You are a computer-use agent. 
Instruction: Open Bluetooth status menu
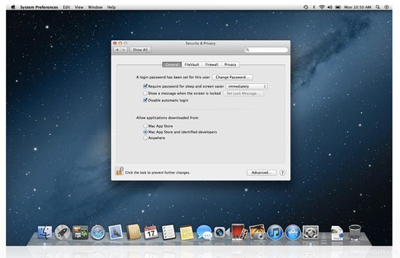pos(314,7)
